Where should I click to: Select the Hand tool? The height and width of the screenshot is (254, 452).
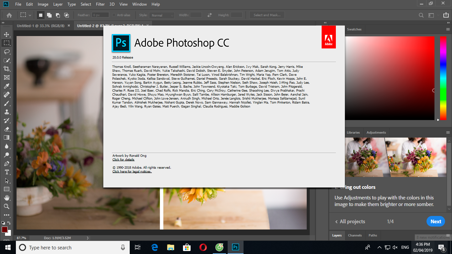pyautogui.click(x=7, y=198)
